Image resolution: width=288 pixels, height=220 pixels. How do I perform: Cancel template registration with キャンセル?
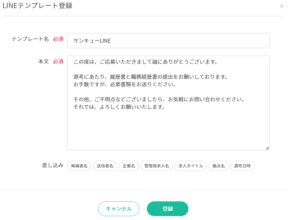coord(119,209)
